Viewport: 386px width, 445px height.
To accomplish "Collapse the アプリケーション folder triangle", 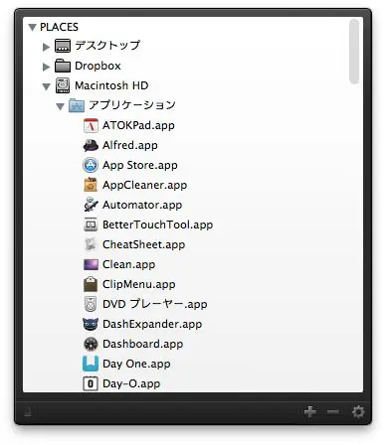I will click(60, 106).
